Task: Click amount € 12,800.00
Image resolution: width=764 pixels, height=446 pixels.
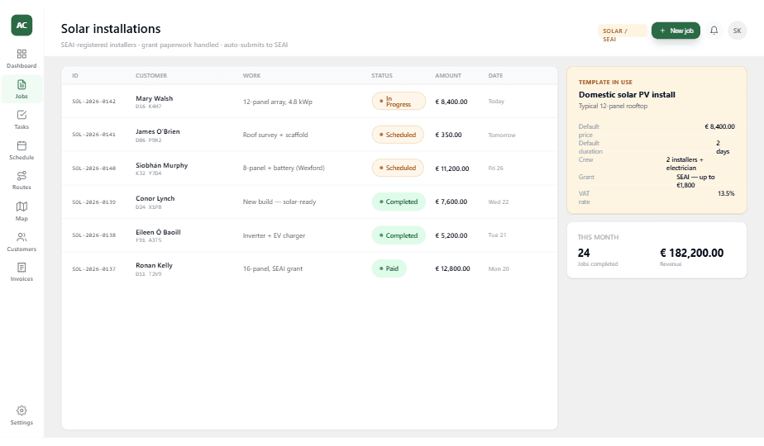Action: coord(452,268)
